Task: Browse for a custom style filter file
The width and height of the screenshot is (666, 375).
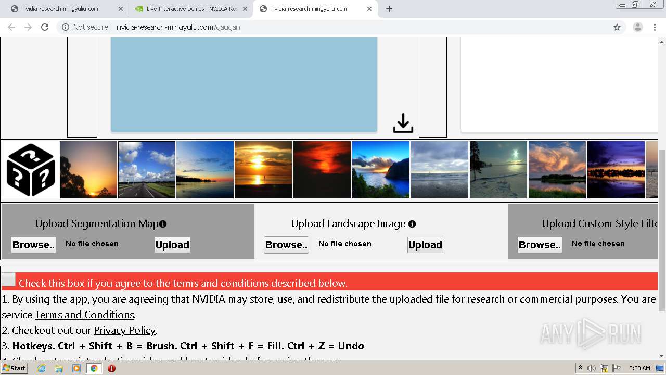Action: pos(540,245)
